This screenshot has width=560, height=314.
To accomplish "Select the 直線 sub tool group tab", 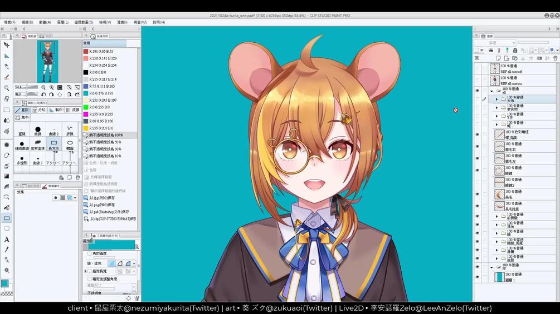I will tap(22, 110).
